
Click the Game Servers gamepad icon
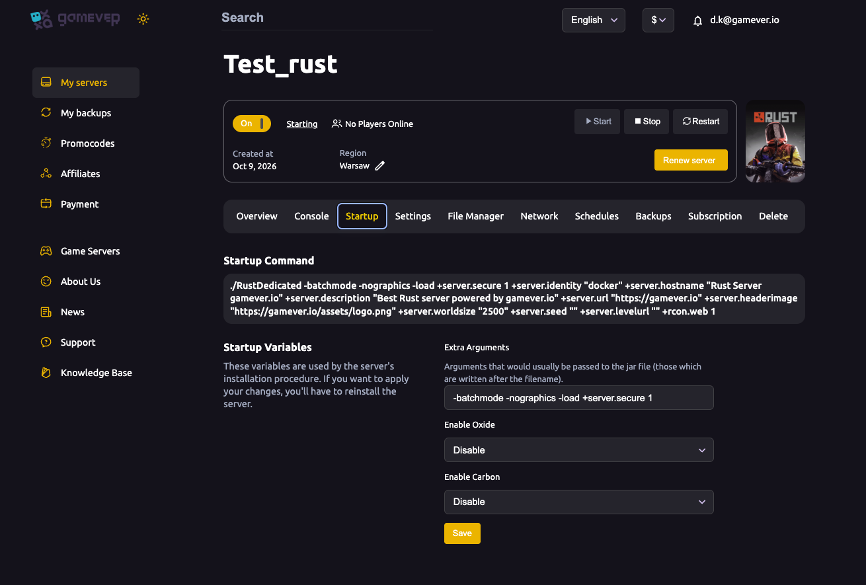[46, 251]
